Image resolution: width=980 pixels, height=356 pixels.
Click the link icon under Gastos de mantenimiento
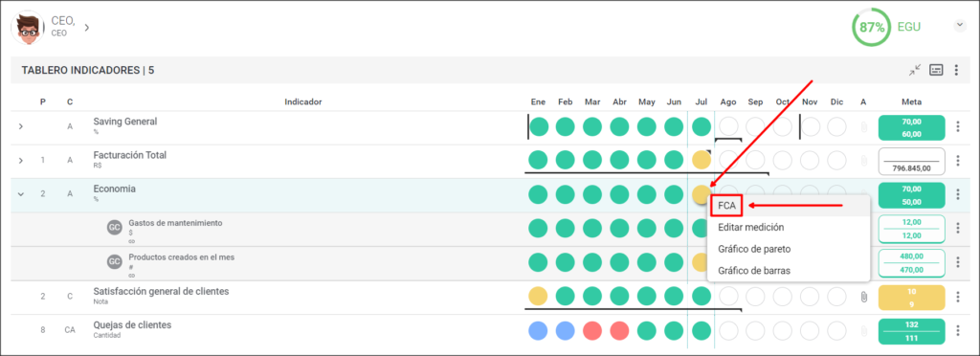pyautogui.click(x=131, y=241)
